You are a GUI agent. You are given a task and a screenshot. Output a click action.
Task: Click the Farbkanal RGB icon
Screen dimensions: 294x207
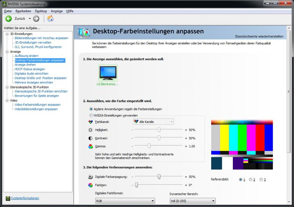click(x=90, y=122)
